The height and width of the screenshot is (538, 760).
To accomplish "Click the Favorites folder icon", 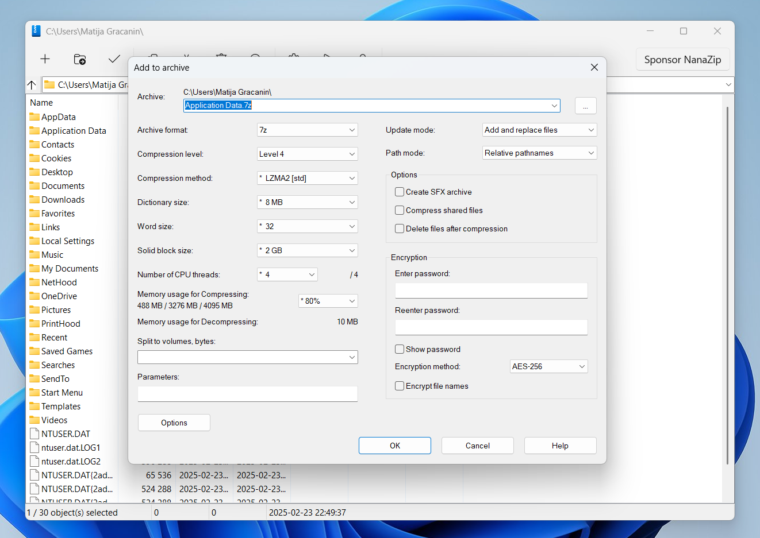I will pyautogui.click(x=34, y=213).
